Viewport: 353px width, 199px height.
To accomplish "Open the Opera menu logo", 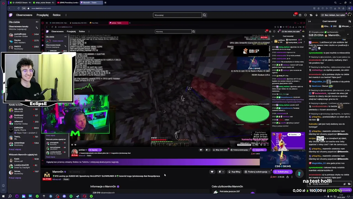I will click(x=3, y=3).
